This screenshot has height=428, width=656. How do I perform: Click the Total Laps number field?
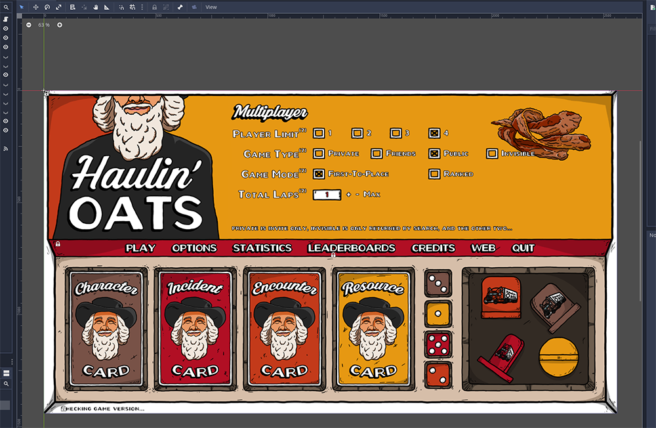[327, 194]
